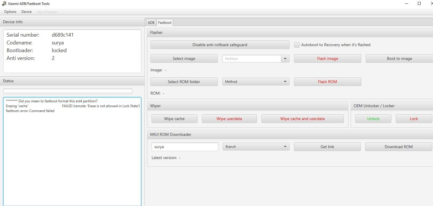Image resolution: width=433 pixels, height=206 pixels.
Task: Click the codename field containing surya
Action: tap(185, 147)
